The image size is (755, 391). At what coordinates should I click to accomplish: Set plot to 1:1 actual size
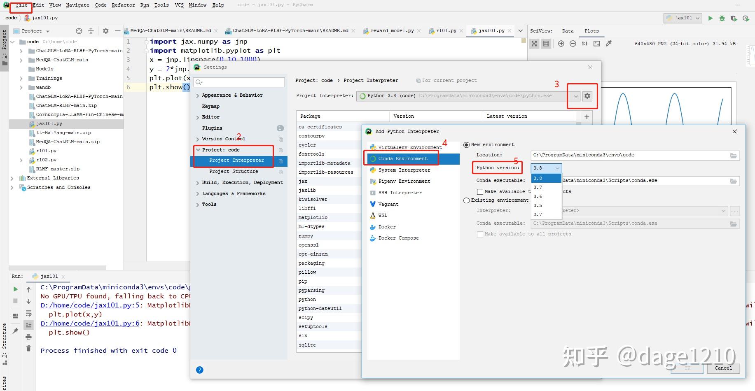coord(584,43)
